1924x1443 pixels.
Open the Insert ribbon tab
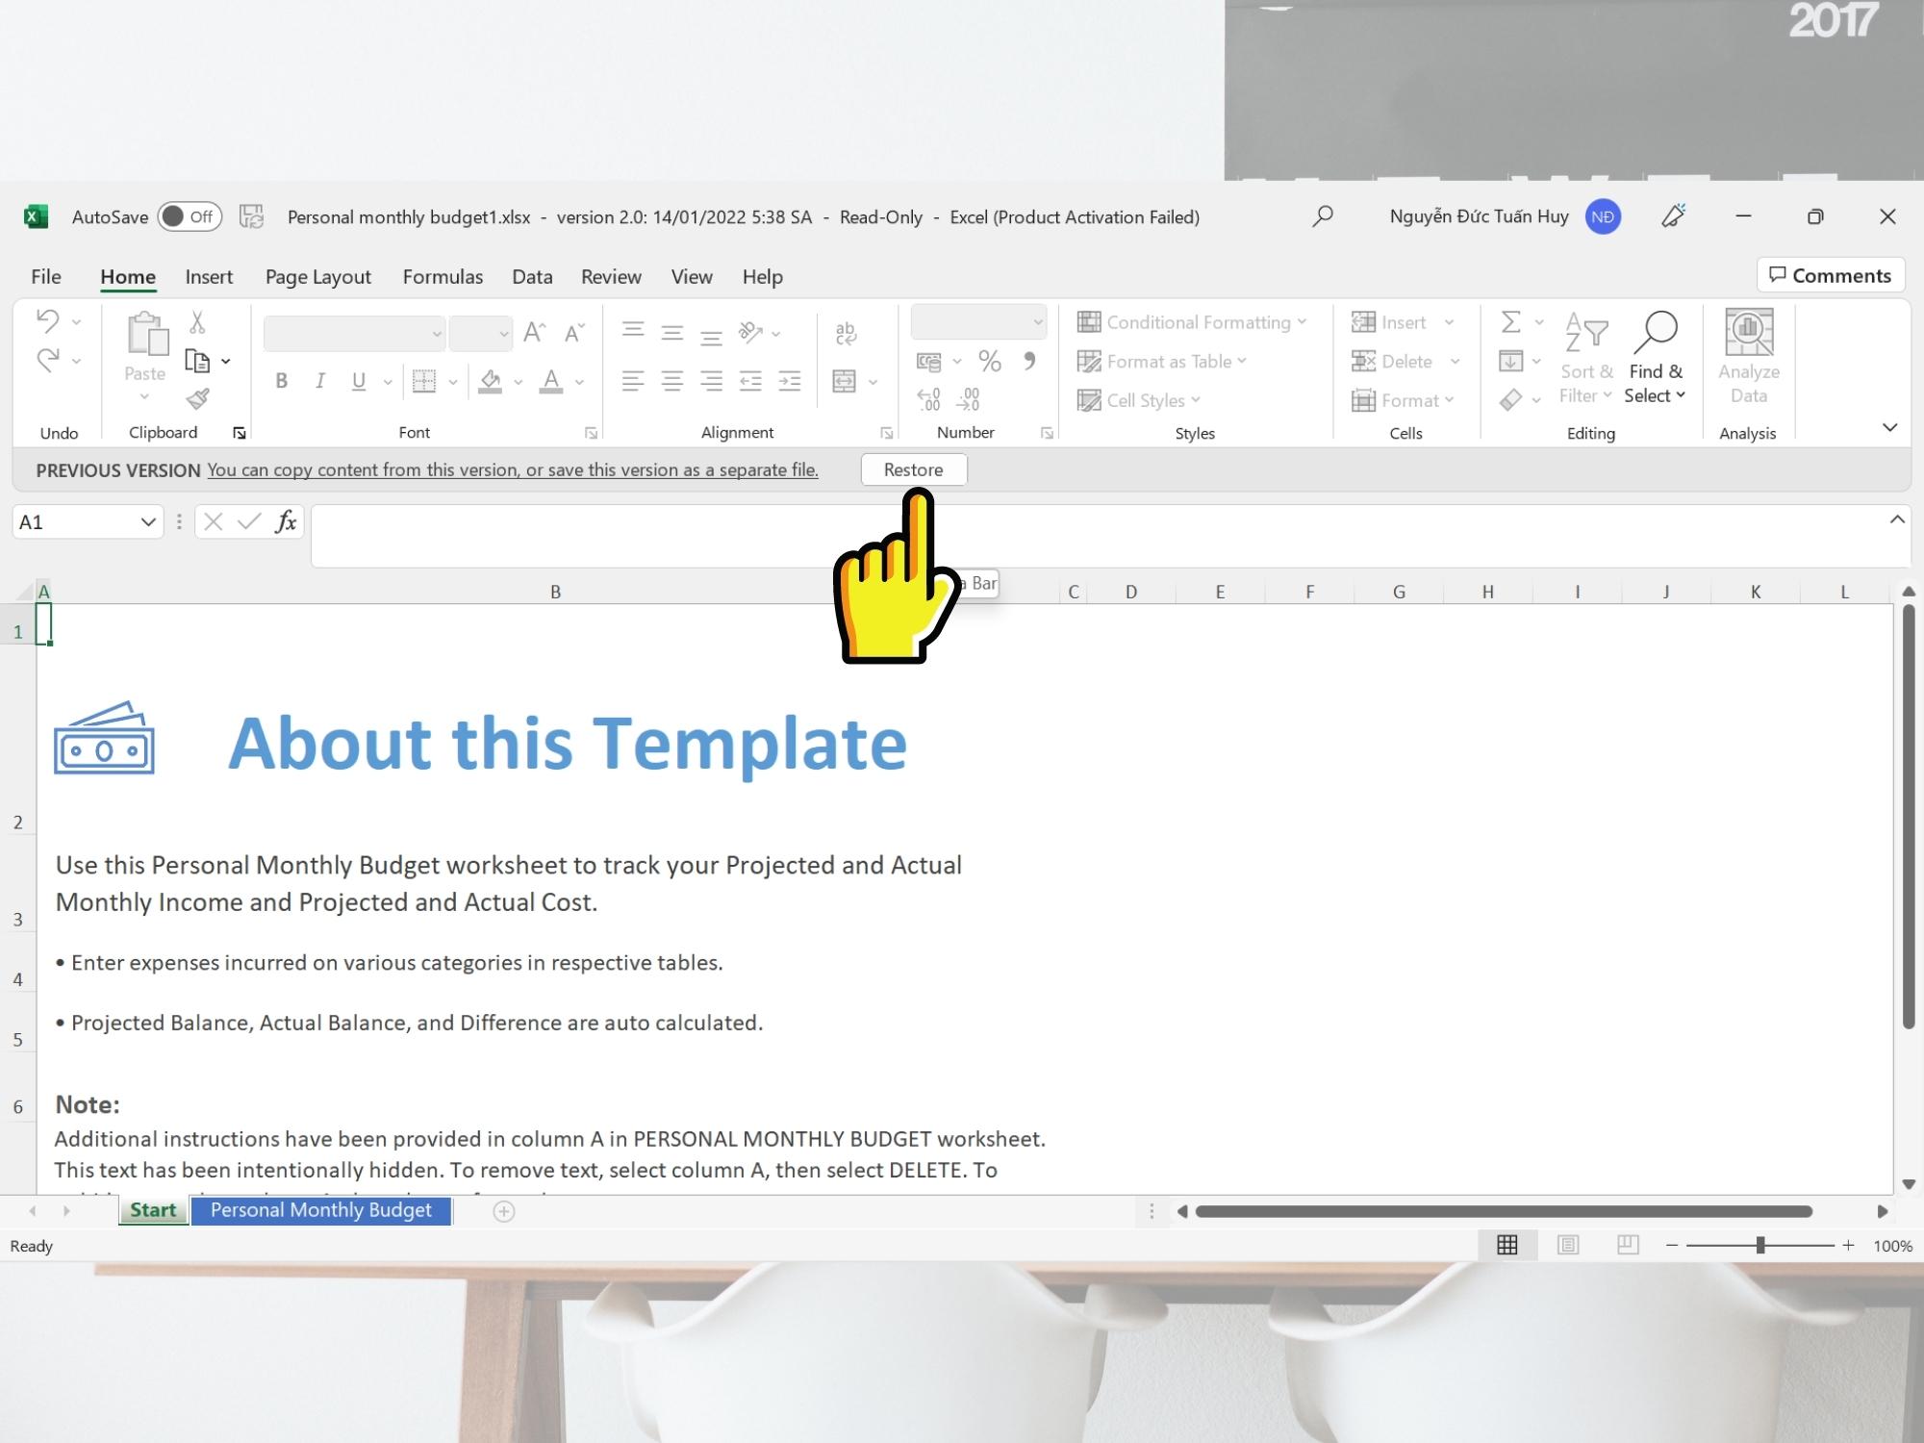208,276
